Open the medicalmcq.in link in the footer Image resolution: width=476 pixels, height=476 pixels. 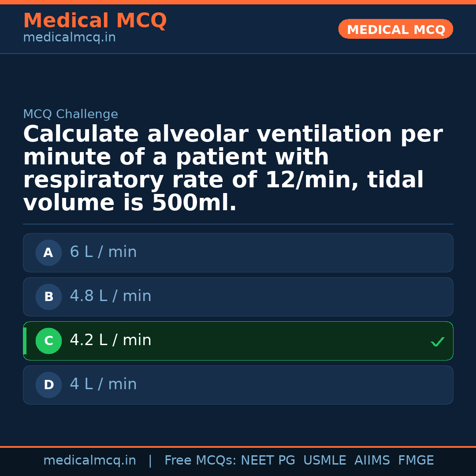[x=89, y=461]
